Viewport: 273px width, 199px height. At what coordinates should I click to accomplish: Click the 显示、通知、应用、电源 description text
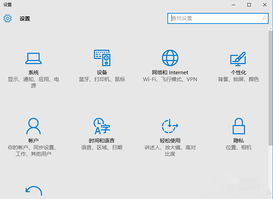click(x=33, y=82)
